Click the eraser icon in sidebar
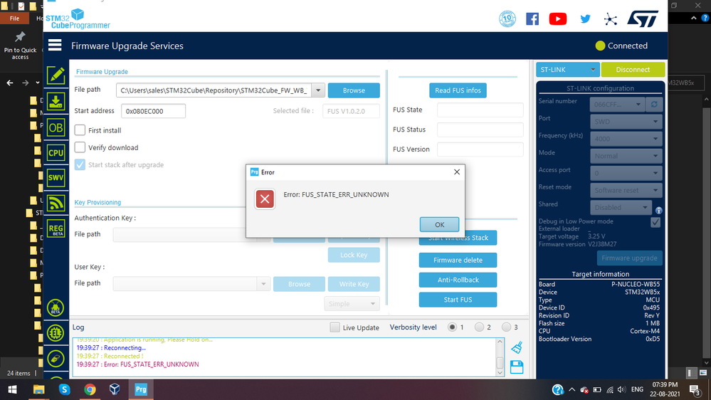 coord(56,359)
